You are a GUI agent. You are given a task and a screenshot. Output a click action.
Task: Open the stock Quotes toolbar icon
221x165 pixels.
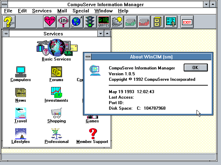tap(103, 22)
